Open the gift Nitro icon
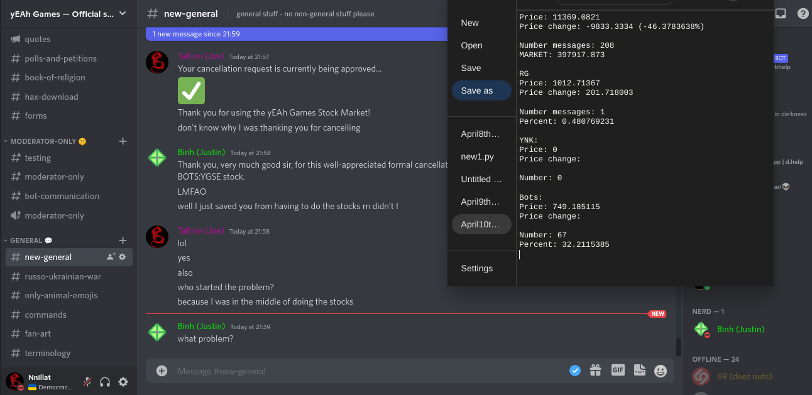 click(x=595, y=371)
